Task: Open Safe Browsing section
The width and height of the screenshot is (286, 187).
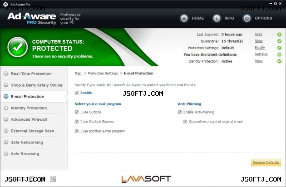Action: pos(34,154)
